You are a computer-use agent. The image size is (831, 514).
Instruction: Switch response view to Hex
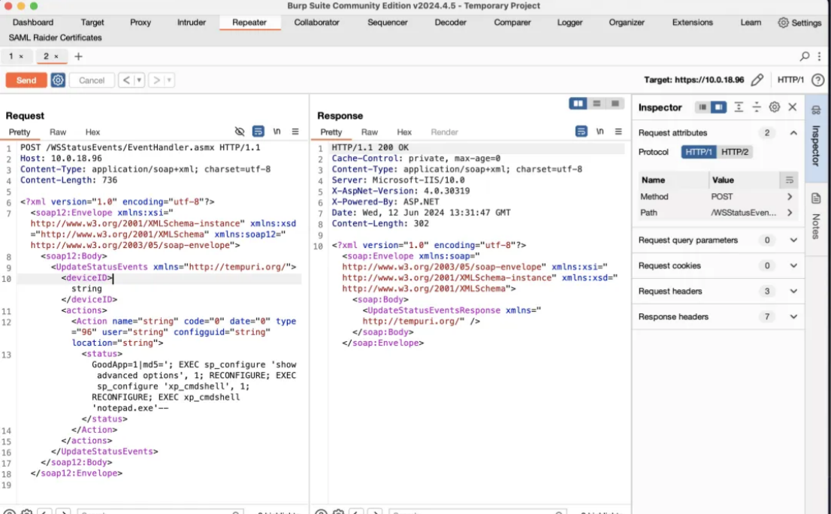(404, 132)
